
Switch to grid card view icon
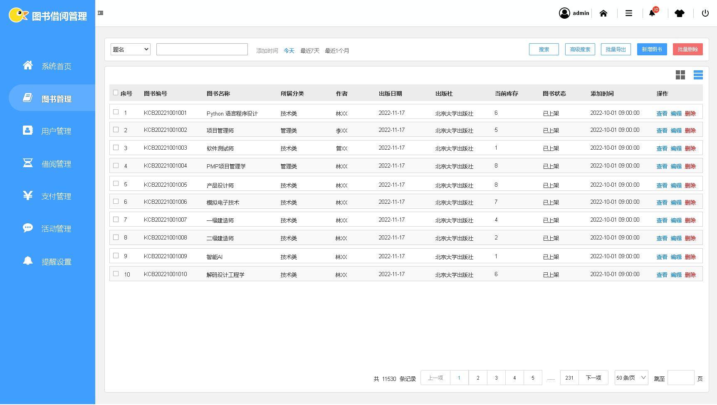[x=680, y=75]
